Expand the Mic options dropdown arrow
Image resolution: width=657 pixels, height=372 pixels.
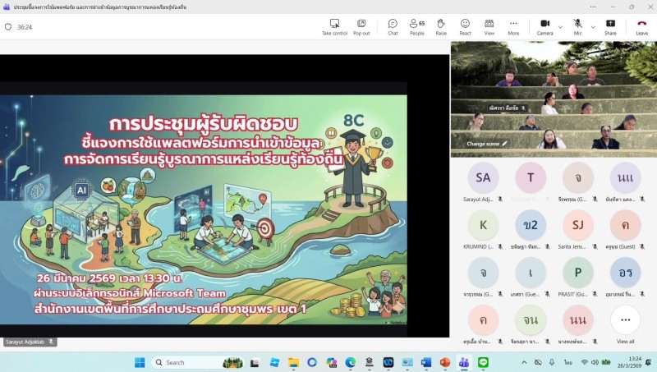[x=592, y=26]
